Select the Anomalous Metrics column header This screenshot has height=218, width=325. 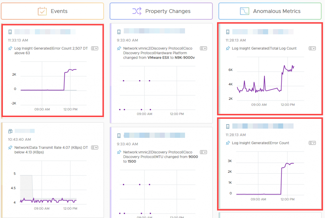coord(270,11)
